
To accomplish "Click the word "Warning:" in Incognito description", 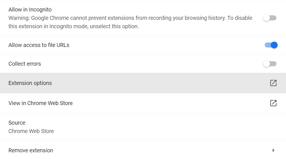I will point(19,18).
